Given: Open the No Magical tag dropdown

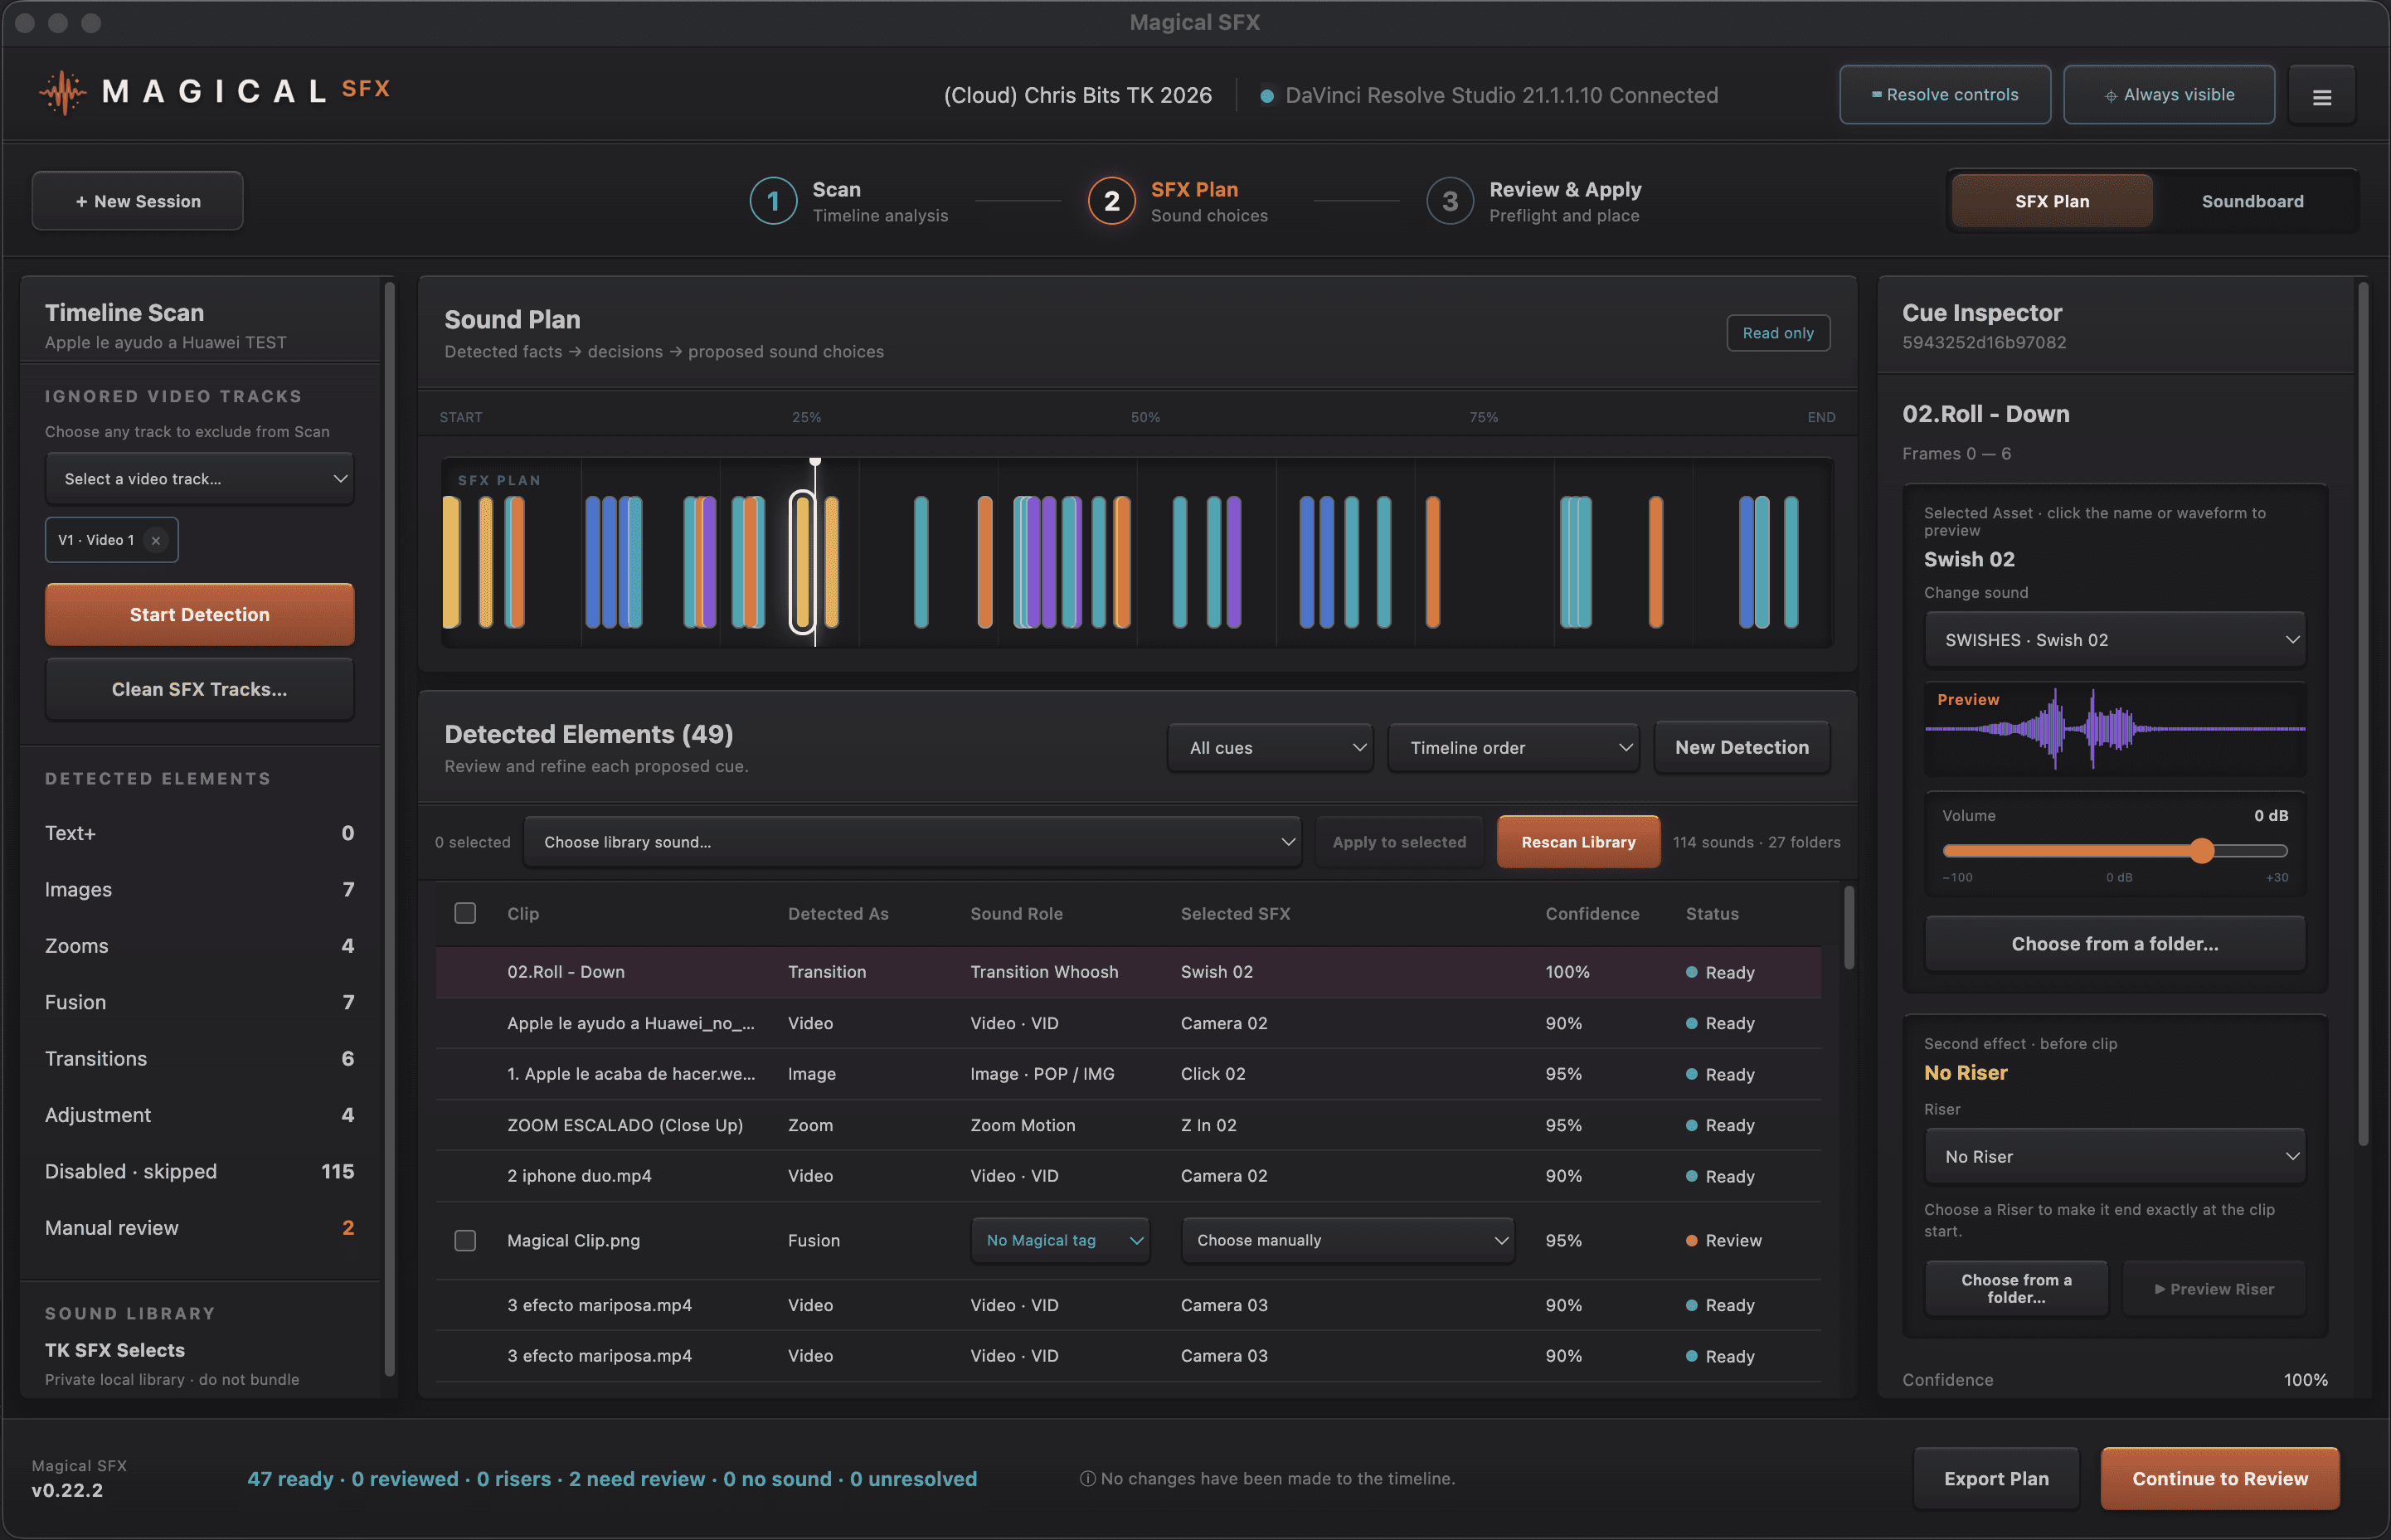Looking at the screenshot, I should pos(1060,1240).
